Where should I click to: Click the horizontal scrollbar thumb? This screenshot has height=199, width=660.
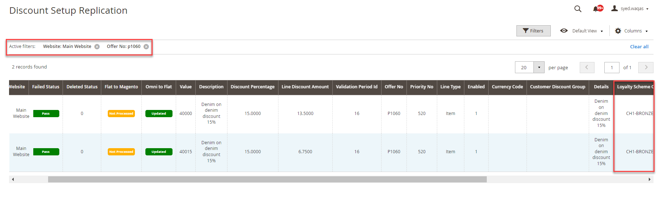coord(267,179)
